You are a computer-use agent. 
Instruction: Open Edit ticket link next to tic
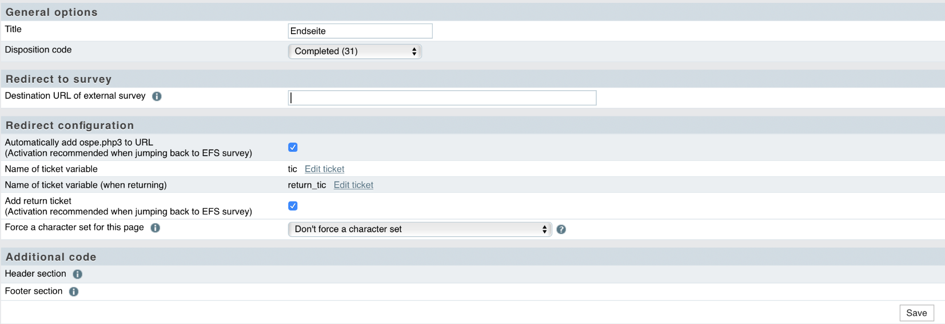click(324, 169)
